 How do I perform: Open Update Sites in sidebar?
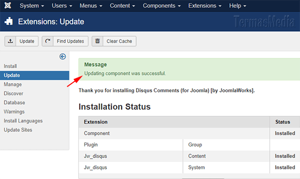click(18, 130)
